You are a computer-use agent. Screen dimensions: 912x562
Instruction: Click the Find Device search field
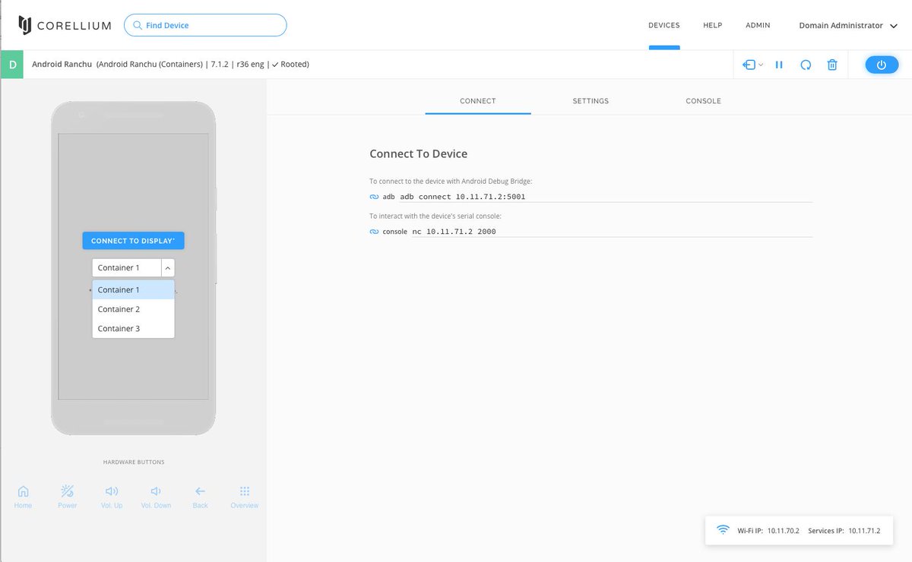pos(205,25)
